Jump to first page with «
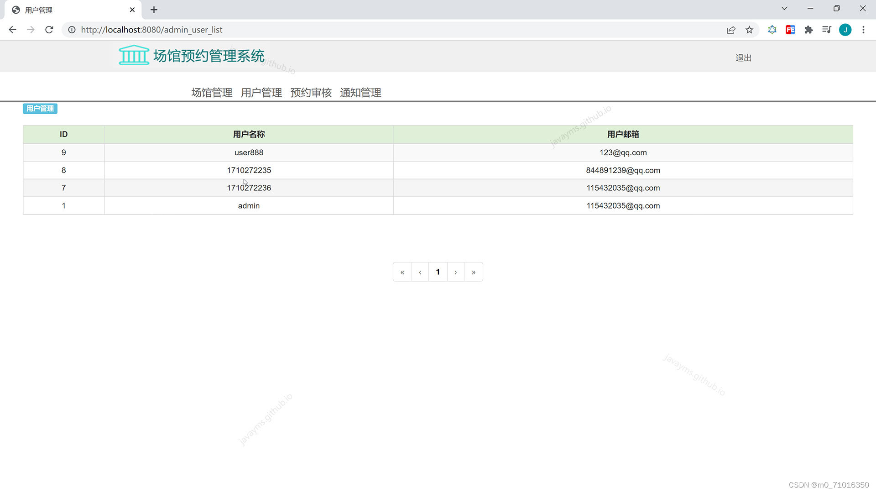 (x=402, y=272)
